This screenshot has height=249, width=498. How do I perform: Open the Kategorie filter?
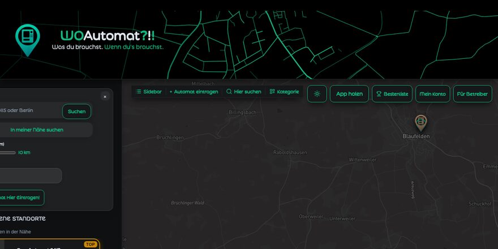click(284, 92)
